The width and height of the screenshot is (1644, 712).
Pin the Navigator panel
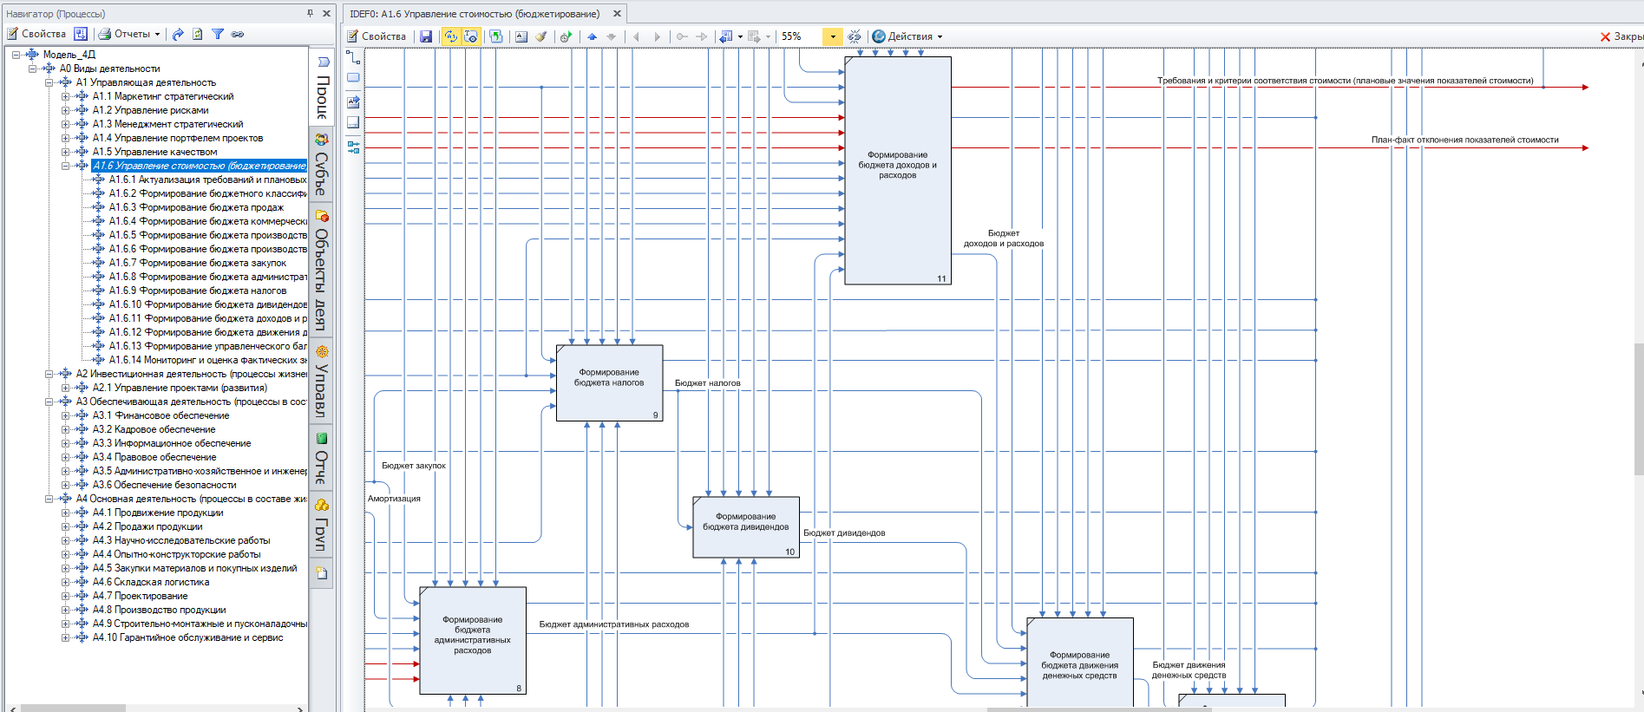point(310,13)
